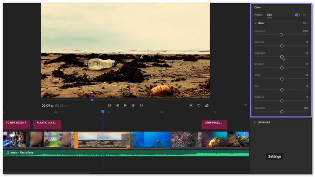This screenshot has width=315, height=177.
Task: Expand the Advanced section
Action: 255,123
